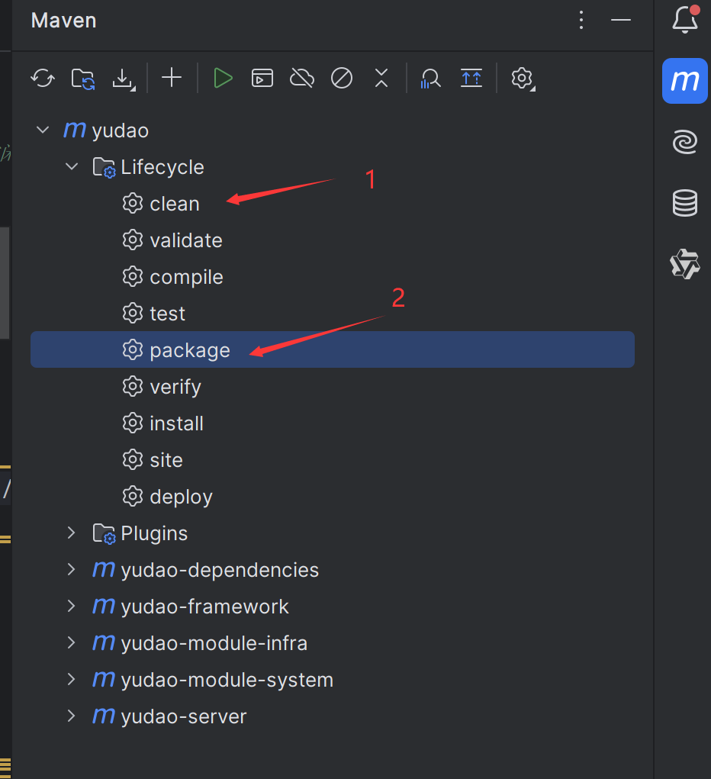This screenshot has width=711, height=779.
Task: Click Analyze Dependencies icon
Action: (430, 79)
